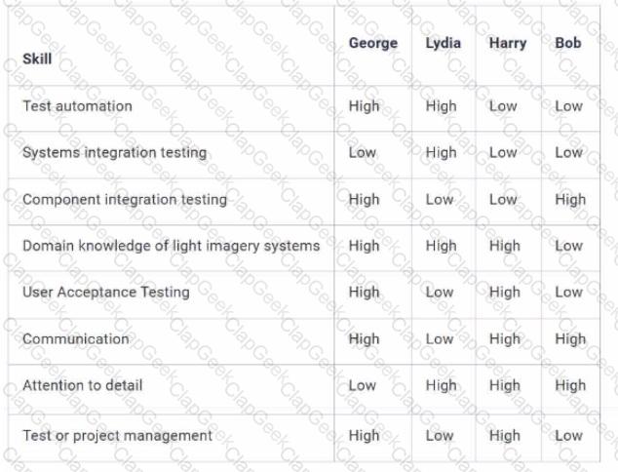Screen dimensions: 618x472
Task: Select the User Acceptance Testing label
Action: click(105, 292)
